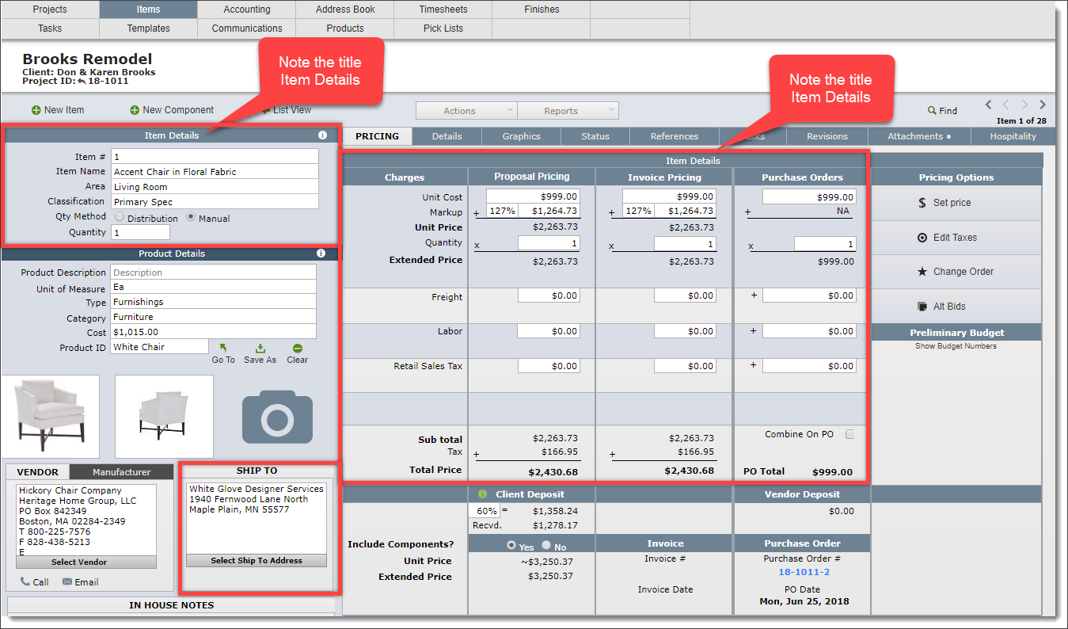Screen dimensions: 1068x629
Task: Click the Email envelope icon
Action: [67, 582]
